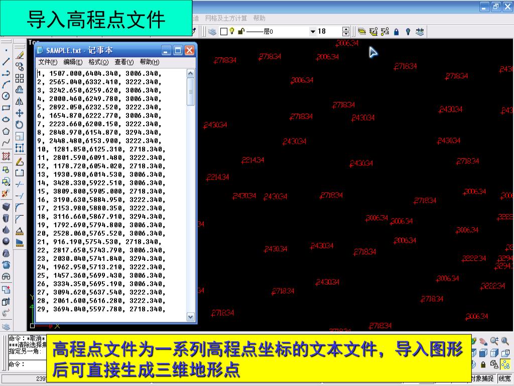Click Notepad scroll up arrow
This screenshot has width=514, height=386.
click(x=190, y=73)
